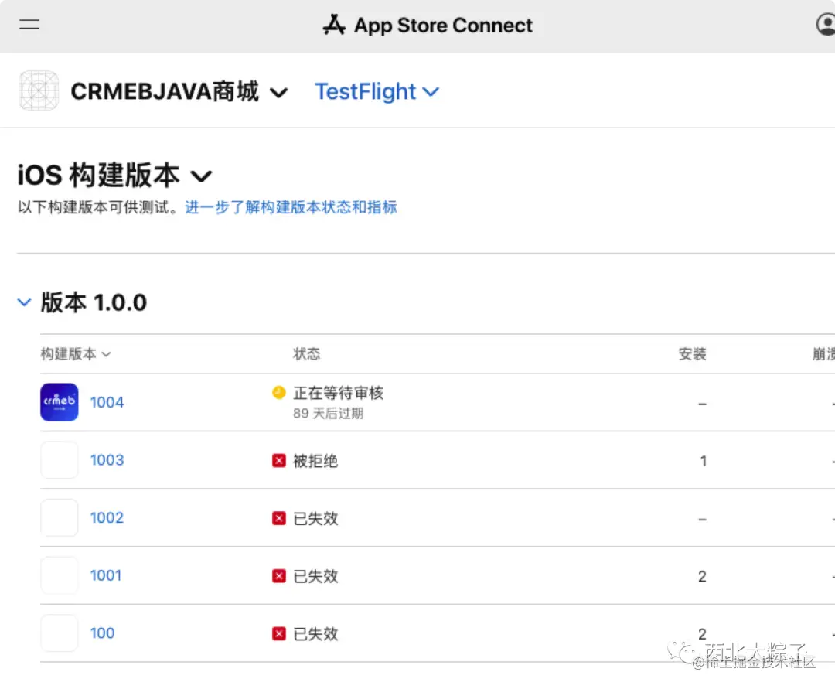Screen dimensions: 835x689
Task: Open build 1001 link
Action: click(106, 575)
